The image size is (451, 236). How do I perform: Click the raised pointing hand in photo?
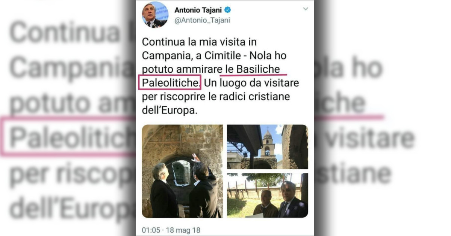coord(195,157)
